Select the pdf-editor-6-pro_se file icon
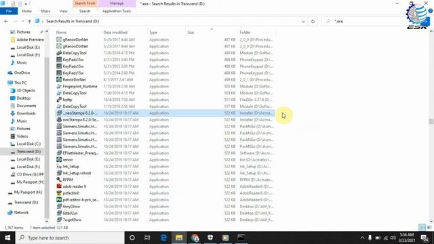Viewport: 434px width, 244px height. click(59, 199)
